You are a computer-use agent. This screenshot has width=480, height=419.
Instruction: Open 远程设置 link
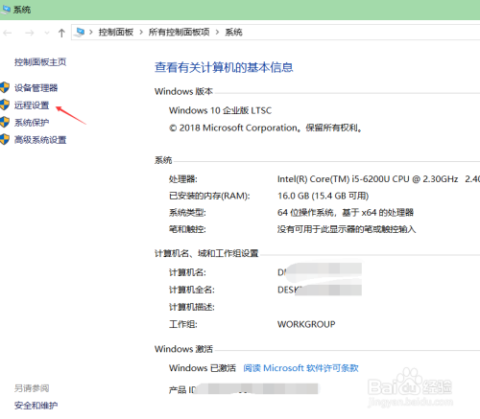coord(32,105)
